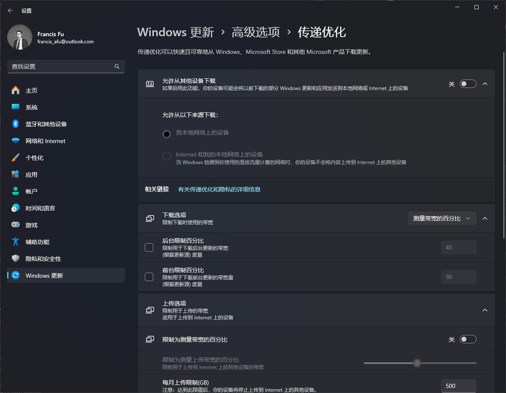The height and width of the screenshot is (393, 506).
Task: Turn on 限制为测量带宽的百分比 switch
Action: [468, 339]
